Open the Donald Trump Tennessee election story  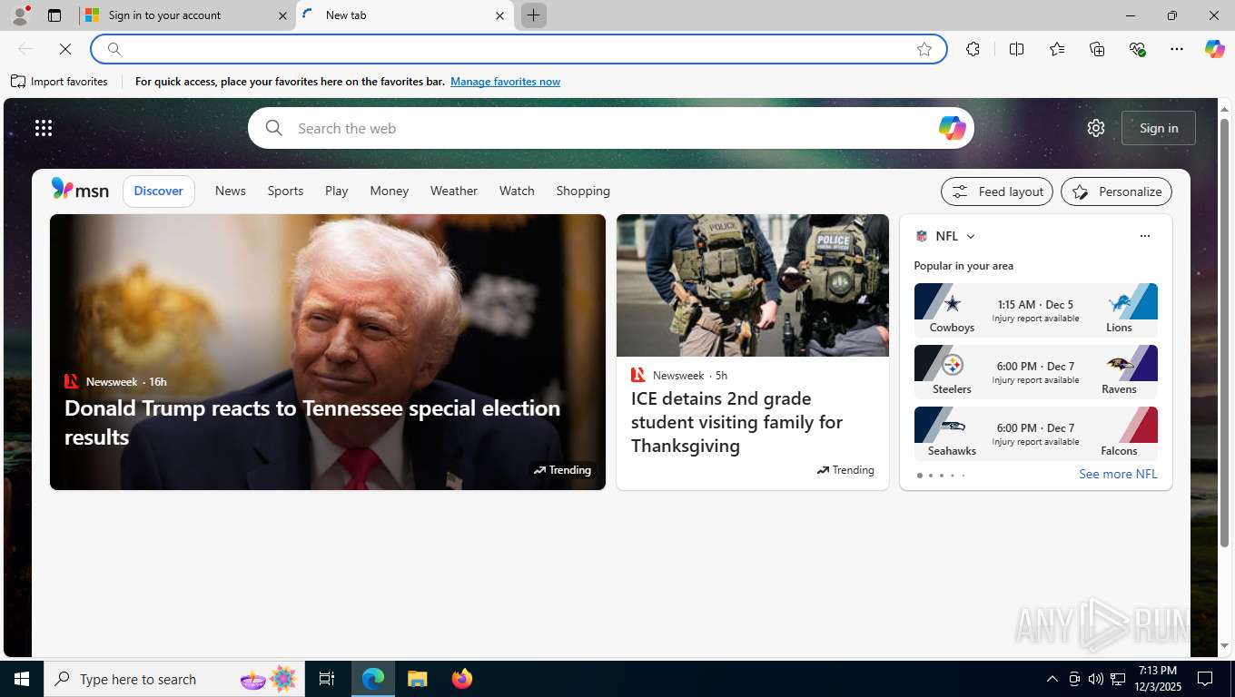(312, 422)
